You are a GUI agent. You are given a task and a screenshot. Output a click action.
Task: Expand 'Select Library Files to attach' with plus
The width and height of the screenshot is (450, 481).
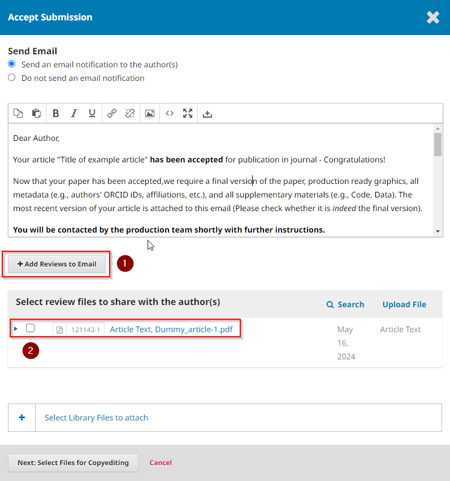click(22, 418)
